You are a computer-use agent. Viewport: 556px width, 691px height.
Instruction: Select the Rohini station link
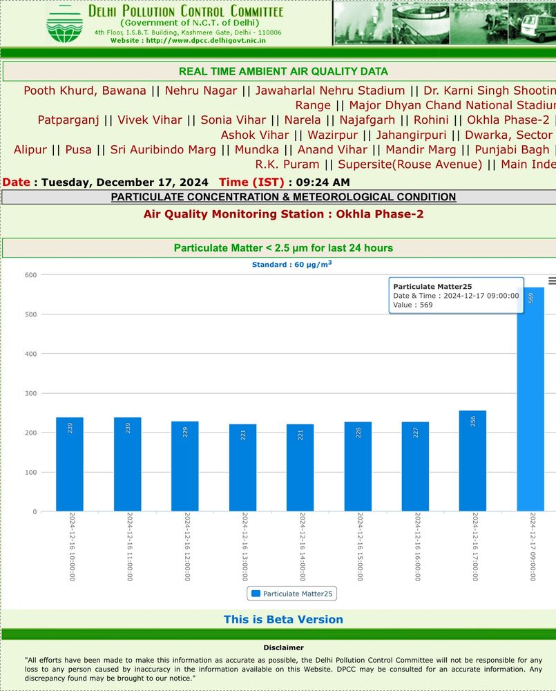click(431, 120)
